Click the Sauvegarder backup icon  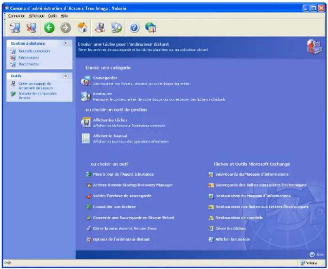point(86,81)
